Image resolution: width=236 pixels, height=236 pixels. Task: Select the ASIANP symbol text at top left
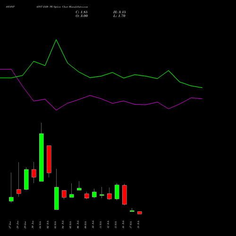coord(10,7)
